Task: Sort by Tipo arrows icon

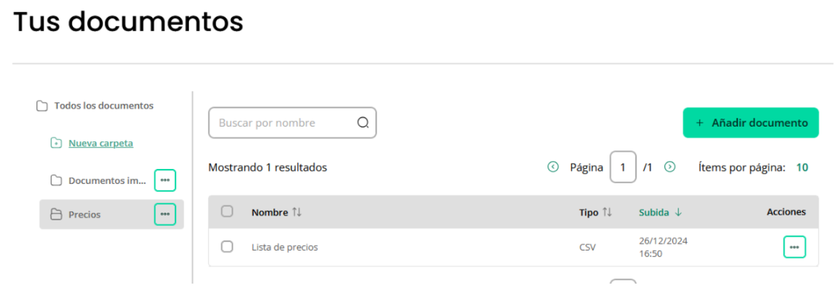Action: pos(607,212)
